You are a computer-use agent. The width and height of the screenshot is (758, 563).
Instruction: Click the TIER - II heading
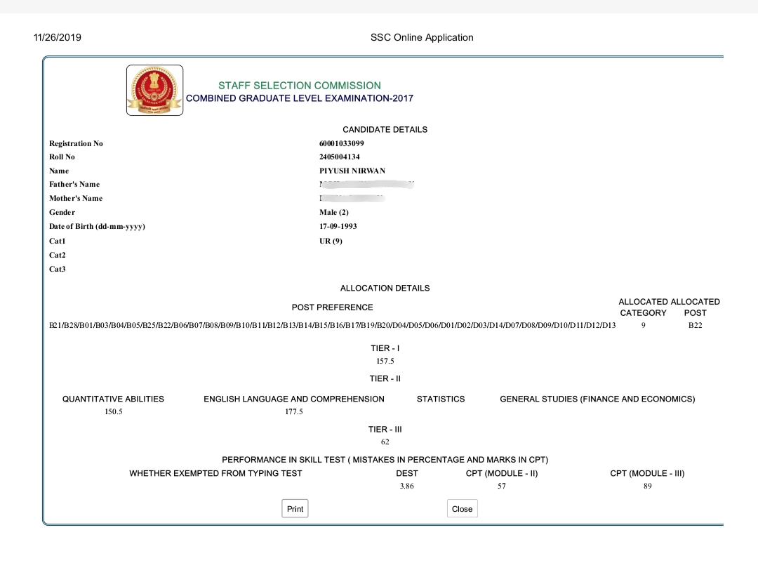[x=385, y=378]
